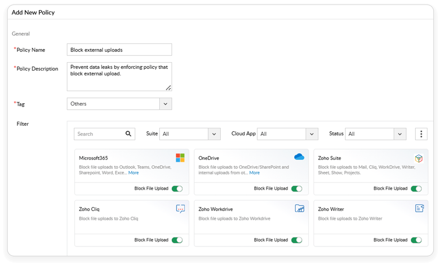Click 'Block file uploads to Zoho Writer' description

click(x=350, y=219)
